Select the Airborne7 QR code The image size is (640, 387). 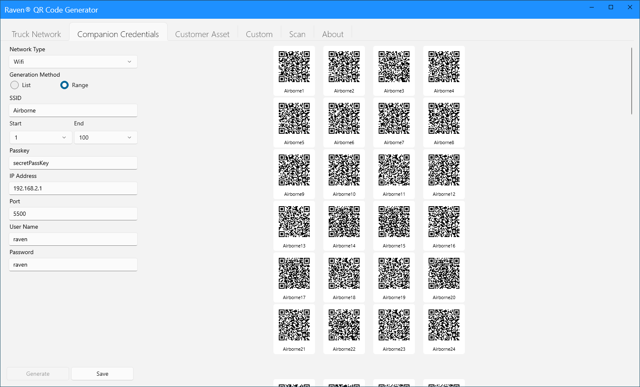[x=394, y=122]
